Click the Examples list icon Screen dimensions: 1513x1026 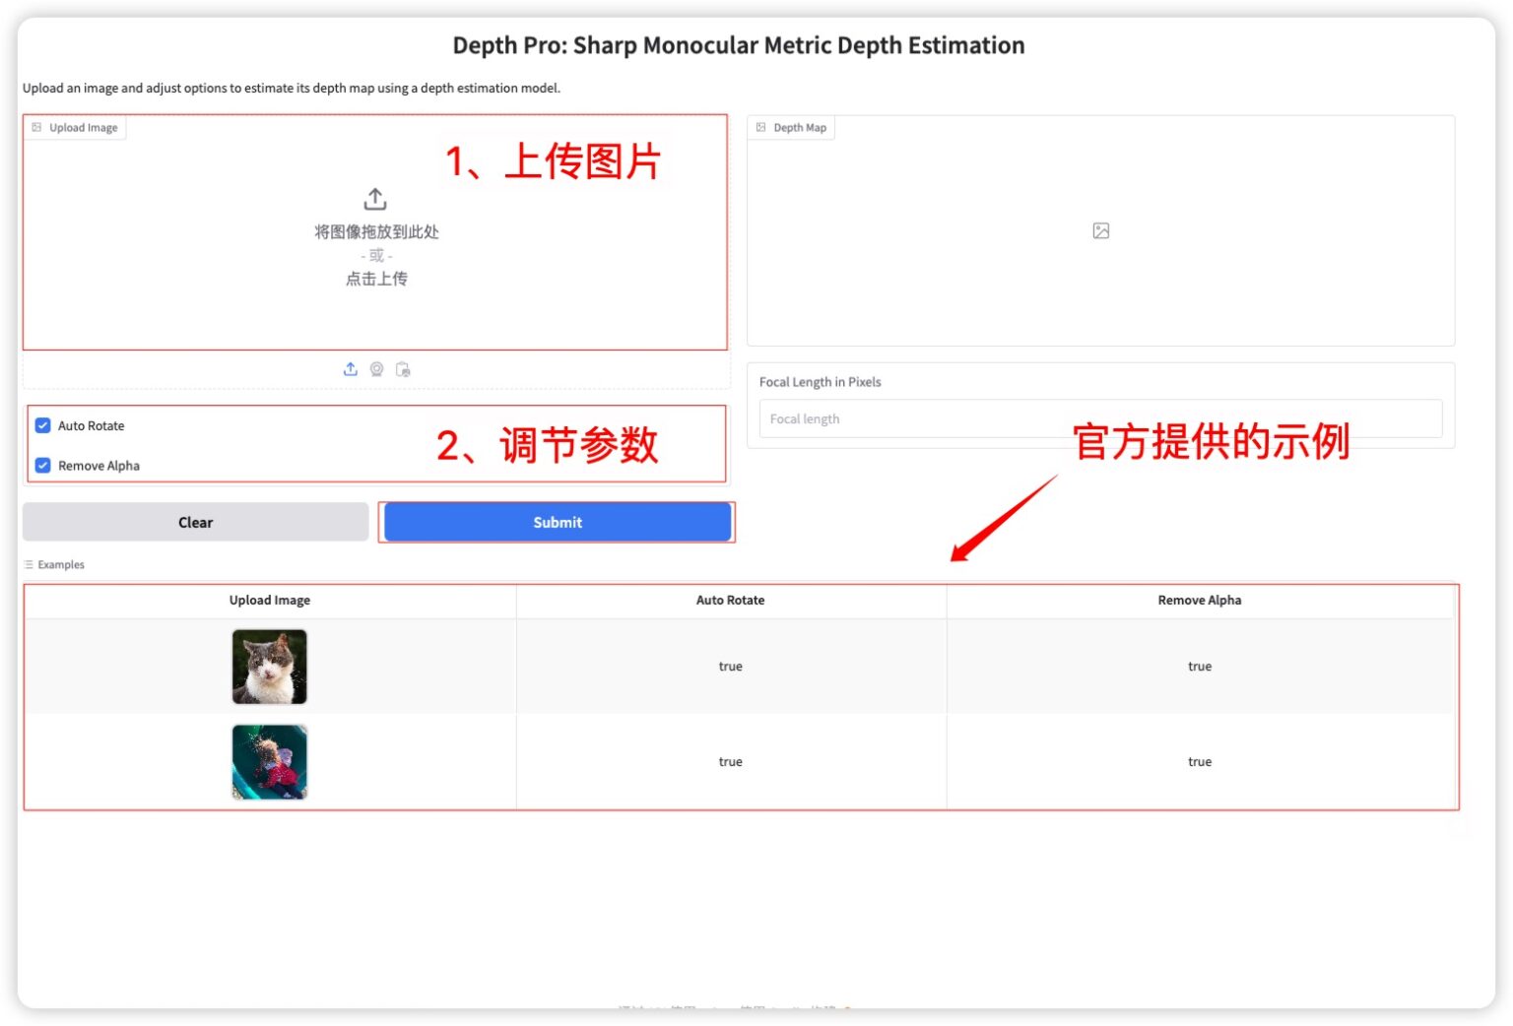point(29,564)
